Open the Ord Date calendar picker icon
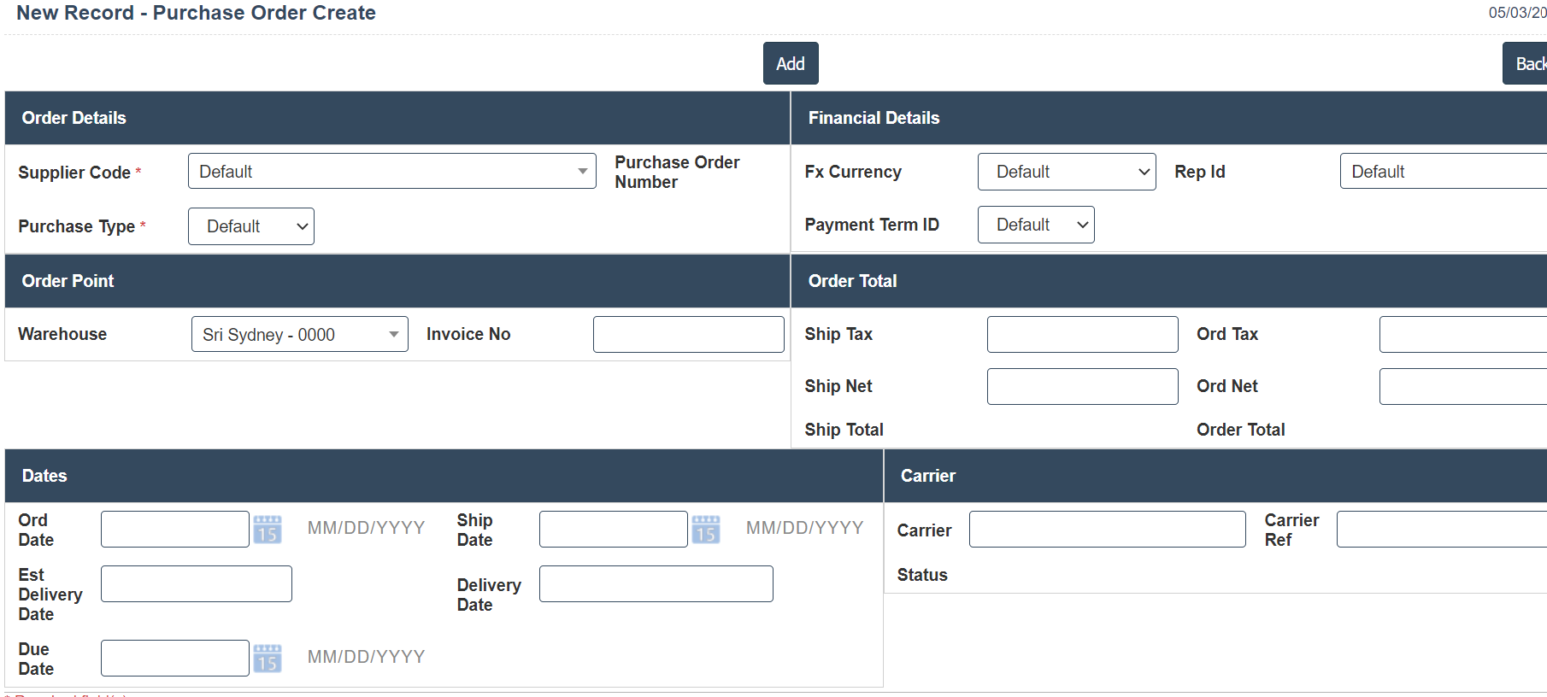This screenshot has height=697, width=1547. coord(268,530)
